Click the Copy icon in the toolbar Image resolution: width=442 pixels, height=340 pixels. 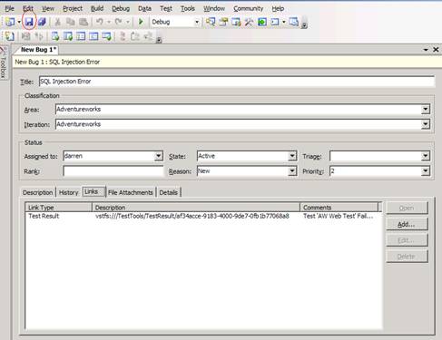71,22
